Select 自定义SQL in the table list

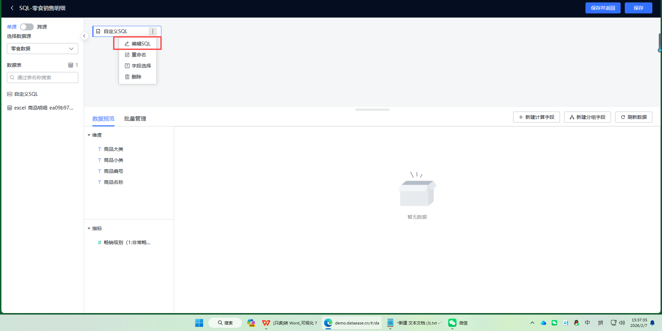pyautogui.click(x=23, y=94)
